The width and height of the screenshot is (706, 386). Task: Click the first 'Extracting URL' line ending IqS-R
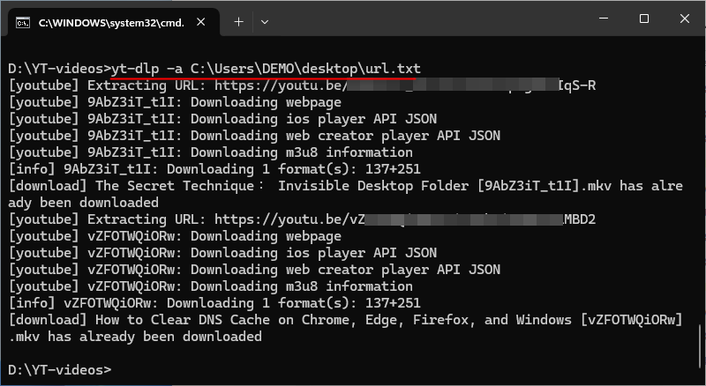click(302, 85)
